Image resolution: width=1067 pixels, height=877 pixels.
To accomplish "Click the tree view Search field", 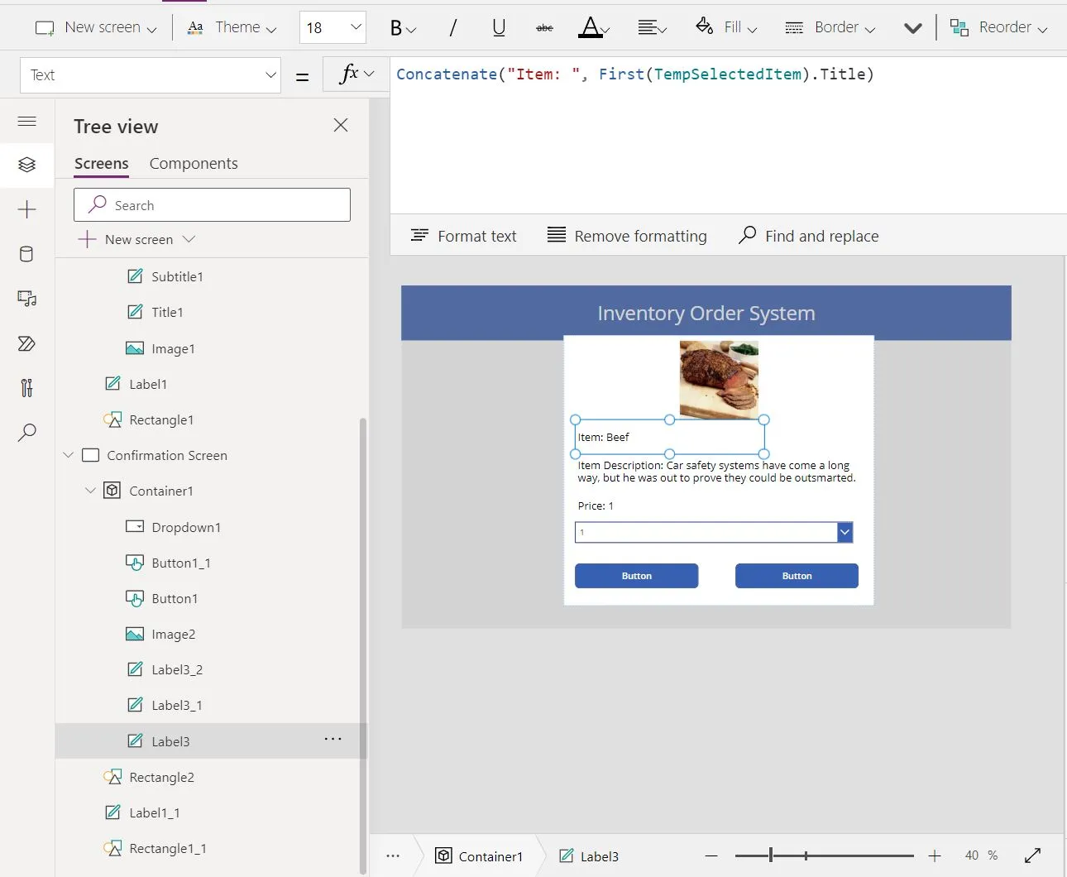I will 212,205.
